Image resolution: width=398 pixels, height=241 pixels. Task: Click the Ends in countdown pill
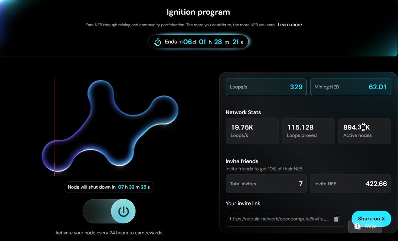point(198,42)
